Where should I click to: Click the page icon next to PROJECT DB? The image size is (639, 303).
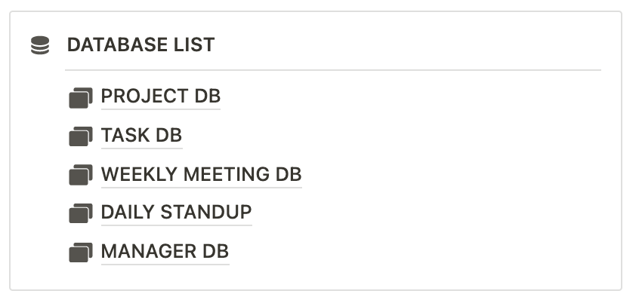pyautogui.click(x=80, y=97)
